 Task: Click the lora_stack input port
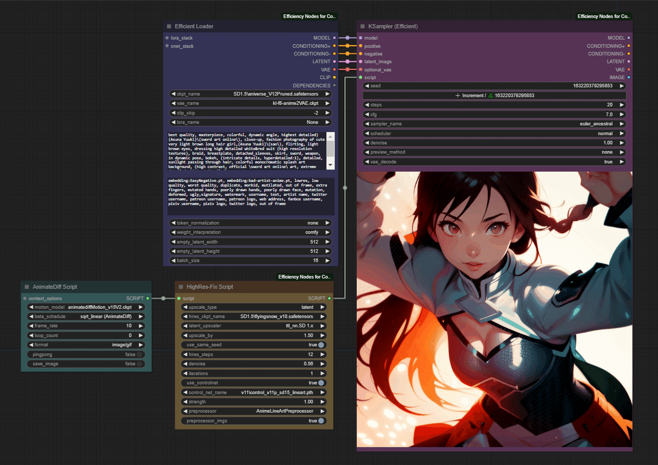[167, 38]
